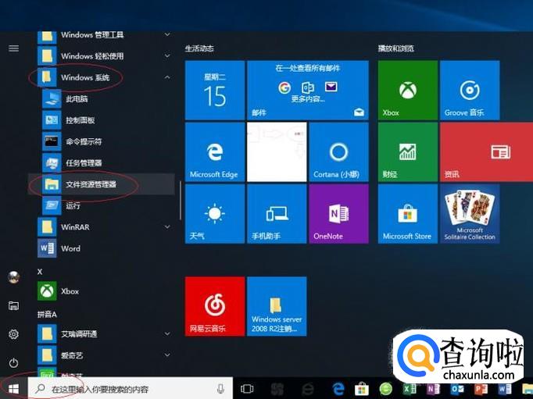Click the green round icon on taskbar

point(386,389)
